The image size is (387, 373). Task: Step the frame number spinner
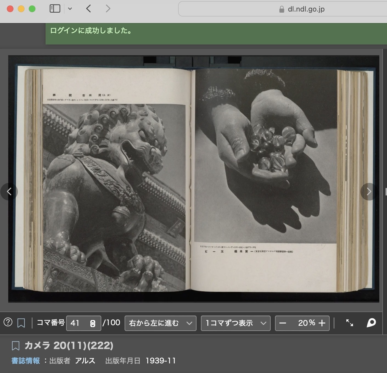click(93, 323)
